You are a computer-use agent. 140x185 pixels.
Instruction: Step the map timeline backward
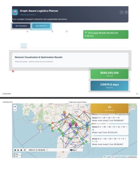pos(15,150)
